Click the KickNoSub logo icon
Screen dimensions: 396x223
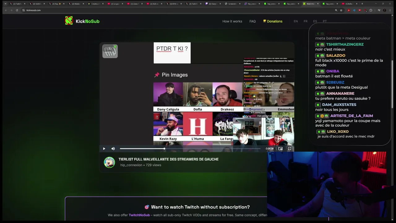click(69, 21)
